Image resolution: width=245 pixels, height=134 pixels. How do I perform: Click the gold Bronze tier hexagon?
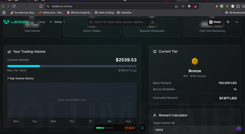[195, 61]
